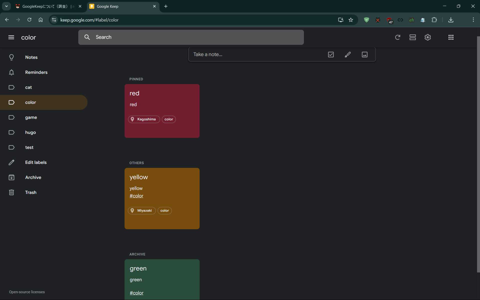Install Keep app from address bar icon
The width and height of the screenshot is (480, 300).
[340, 20]
